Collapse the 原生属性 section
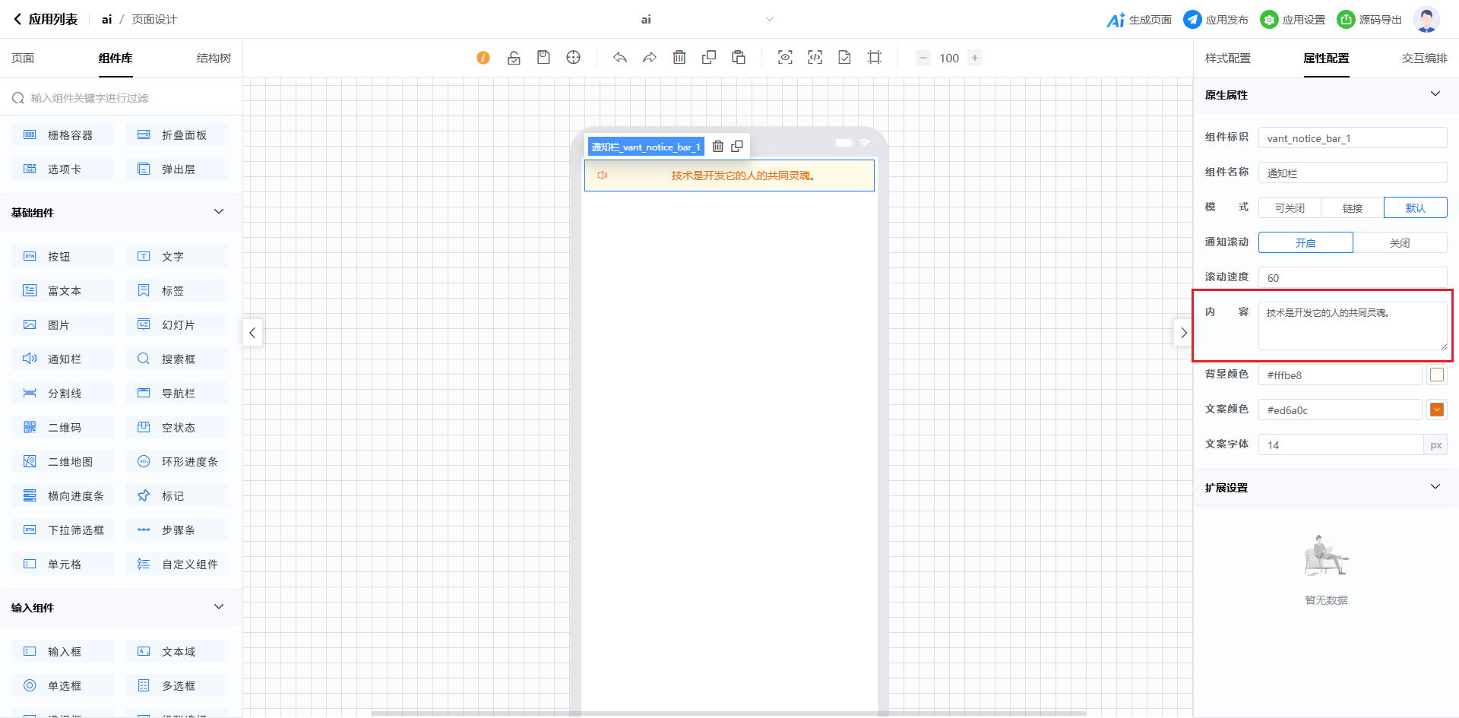This screenshot has height=718, width=1459. 1435,94
